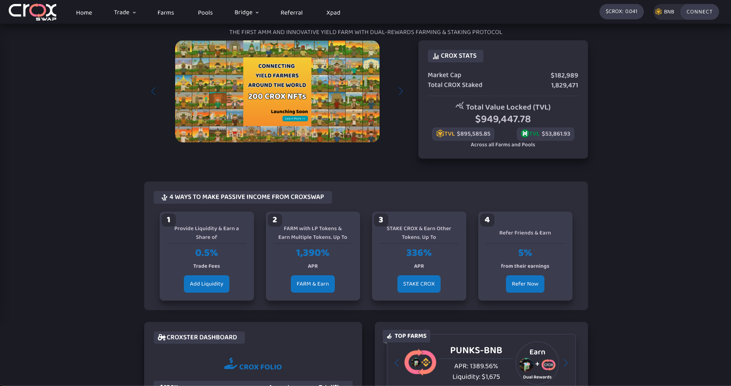The width and height of the screenshot is (731, 386).
Task: Navigate to the Pools page
Action: pyautogui.click(x=205, y=13)
